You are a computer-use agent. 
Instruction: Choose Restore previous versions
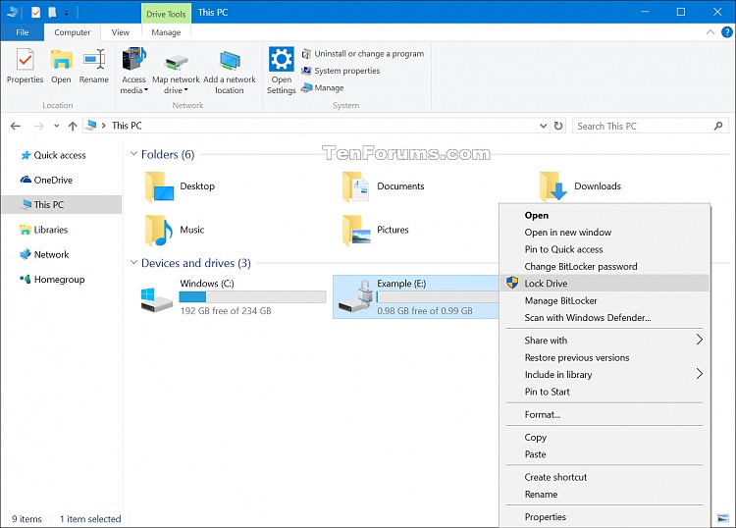[605, 357]
